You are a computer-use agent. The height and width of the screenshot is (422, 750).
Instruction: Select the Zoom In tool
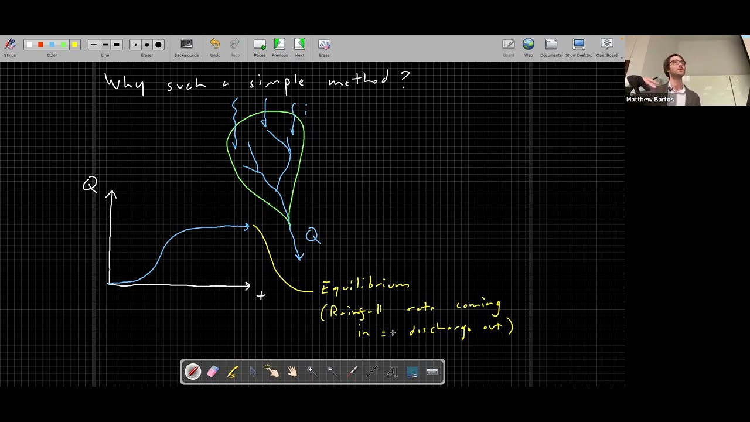coord(312,372)
